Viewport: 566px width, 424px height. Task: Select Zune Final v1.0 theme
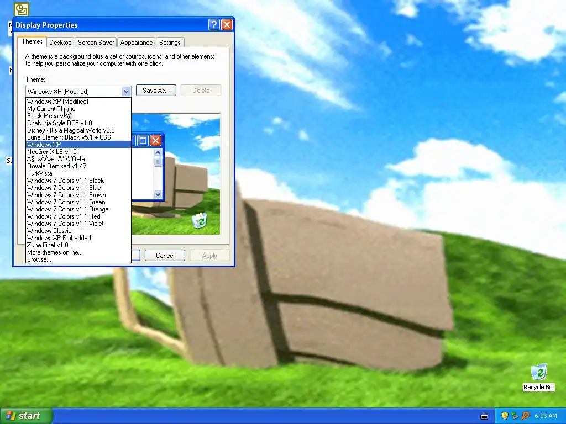coord(78,245)
